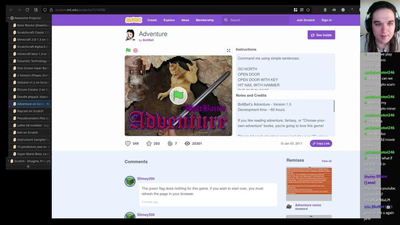This screenshot has height=225, width=400.
Task: Click the browser forward arrow
Action: [19, 10]
